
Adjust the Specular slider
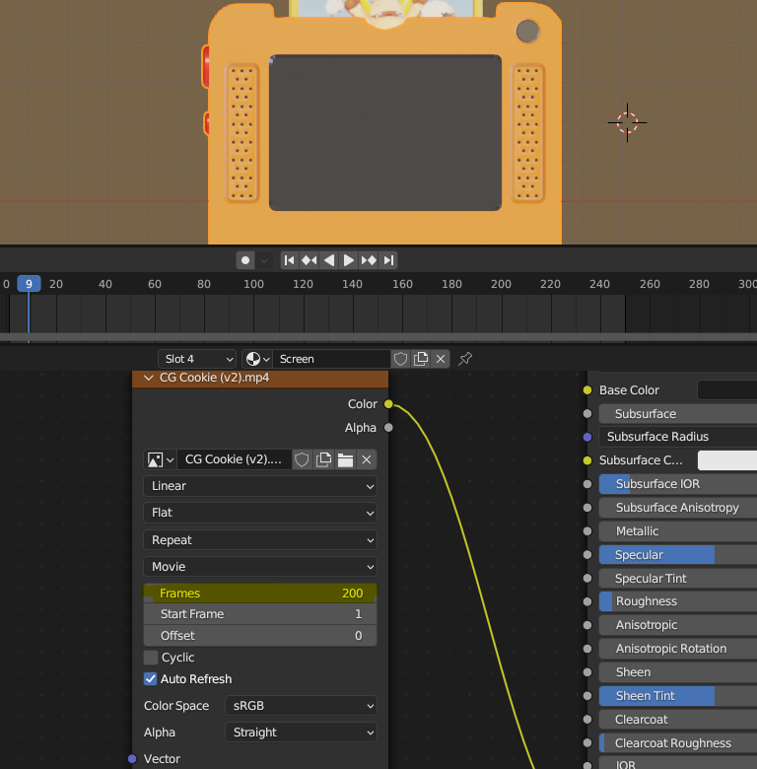point(677,555)
